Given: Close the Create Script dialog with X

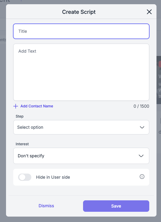Looking at the screenshot, I should point(149,12).
